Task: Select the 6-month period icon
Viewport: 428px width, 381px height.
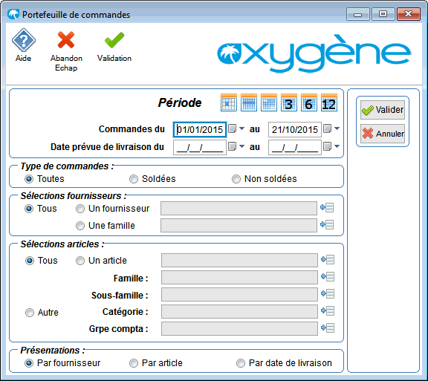Action: click(308, 102)
